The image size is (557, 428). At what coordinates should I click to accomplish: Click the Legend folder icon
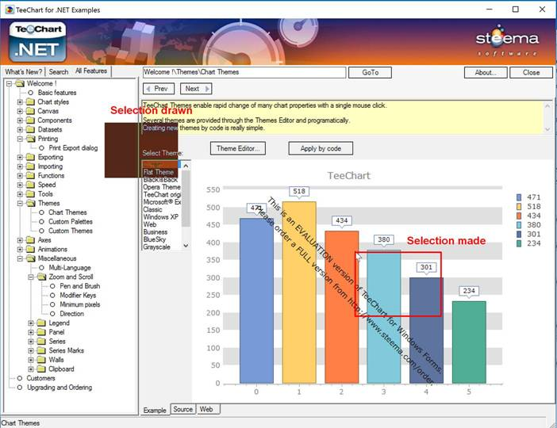tap(42, 323)
